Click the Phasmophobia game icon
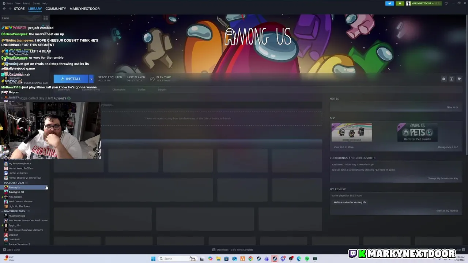Screen dimensions: 468x263 click(x=6, y=216)
